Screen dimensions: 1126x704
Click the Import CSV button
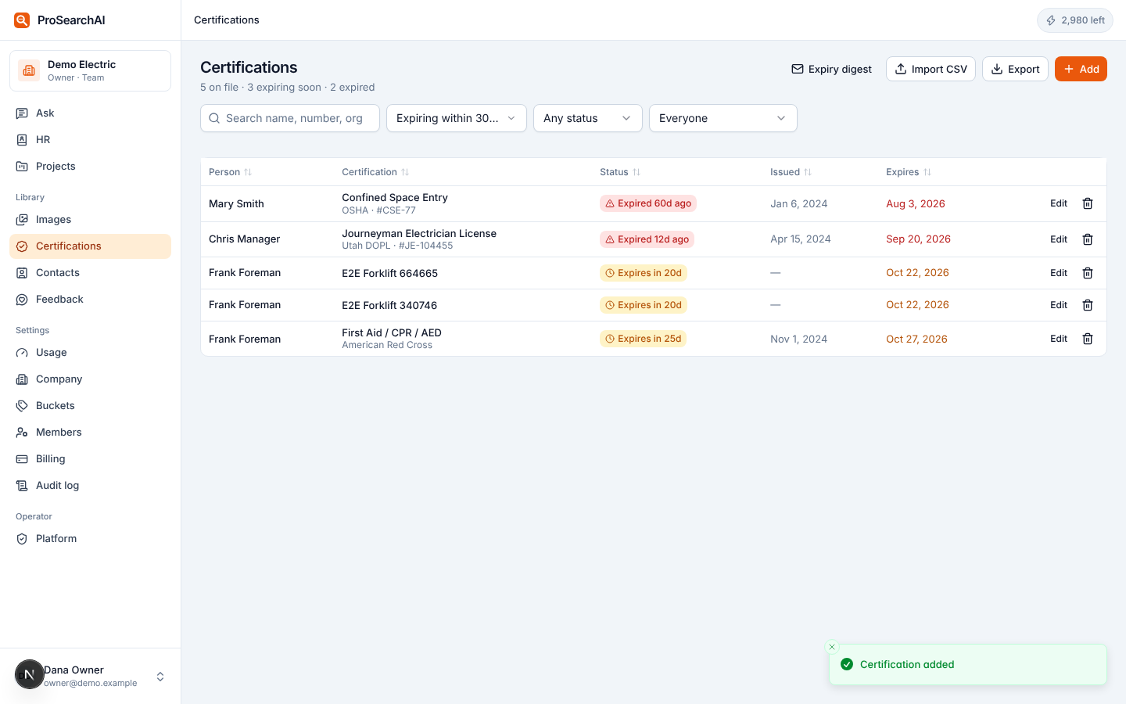click(x=931, y=69)
